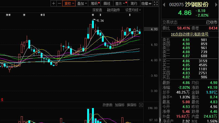The width and height of the screenshot is (219, 123).
Task: Click the 4.93 price axis marker
Action: (151, 29)
